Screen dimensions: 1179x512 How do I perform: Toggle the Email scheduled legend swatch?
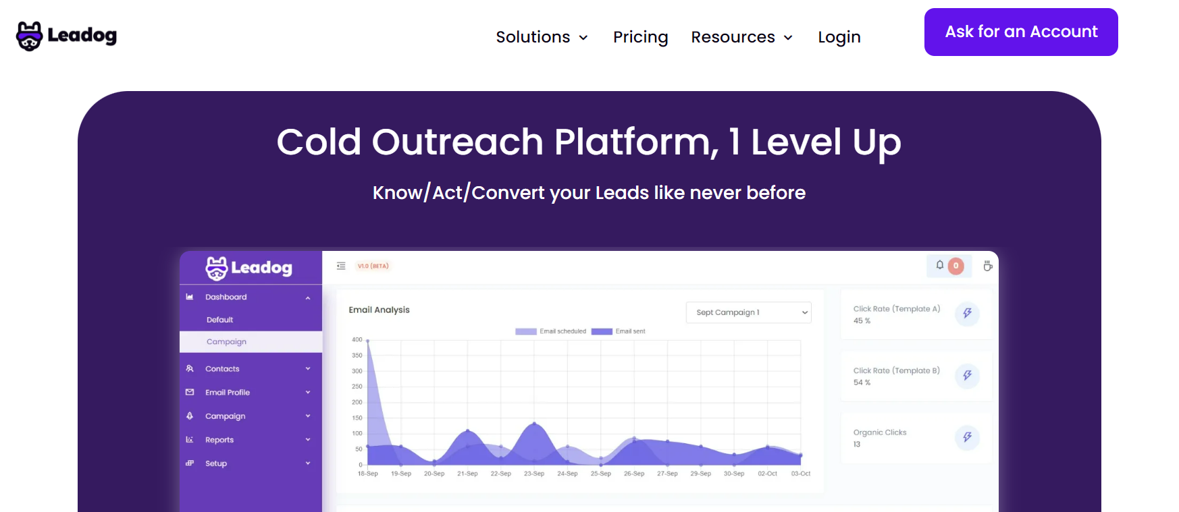[x=525, y=331]
